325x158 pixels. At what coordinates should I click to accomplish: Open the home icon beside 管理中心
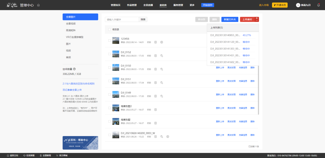pos(38,5)
